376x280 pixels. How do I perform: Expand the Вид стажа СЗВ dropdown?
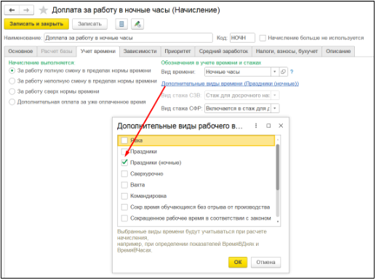click(275, 95)
